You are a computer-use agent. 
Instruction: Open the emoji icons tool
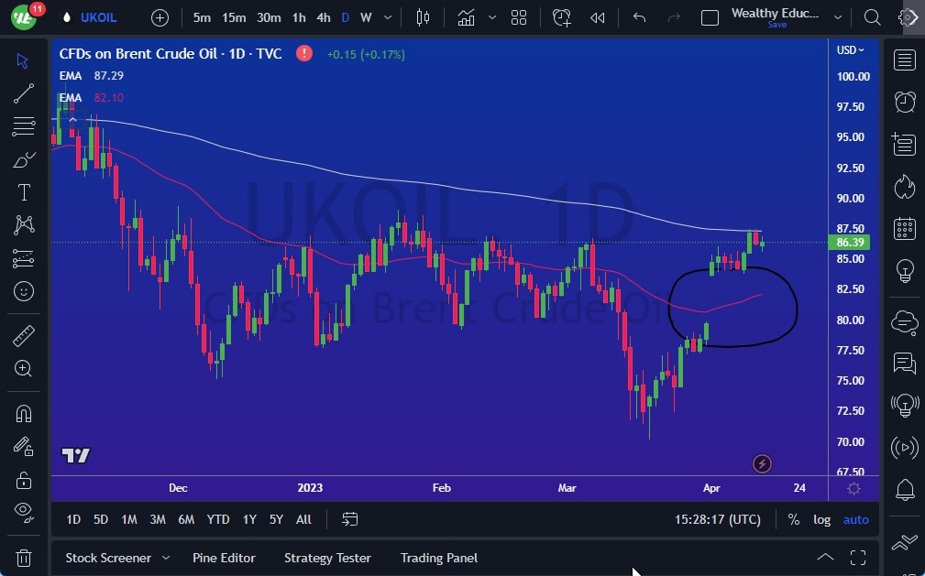[24, 291]
